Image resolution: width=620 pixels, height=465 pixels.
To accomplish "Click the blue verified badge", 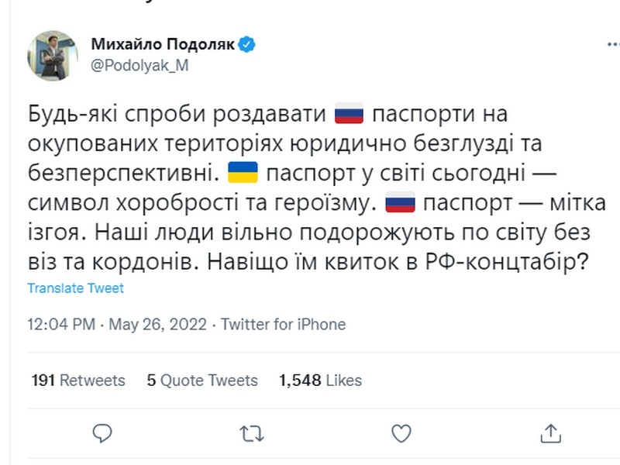I will (x=247, y=44).
